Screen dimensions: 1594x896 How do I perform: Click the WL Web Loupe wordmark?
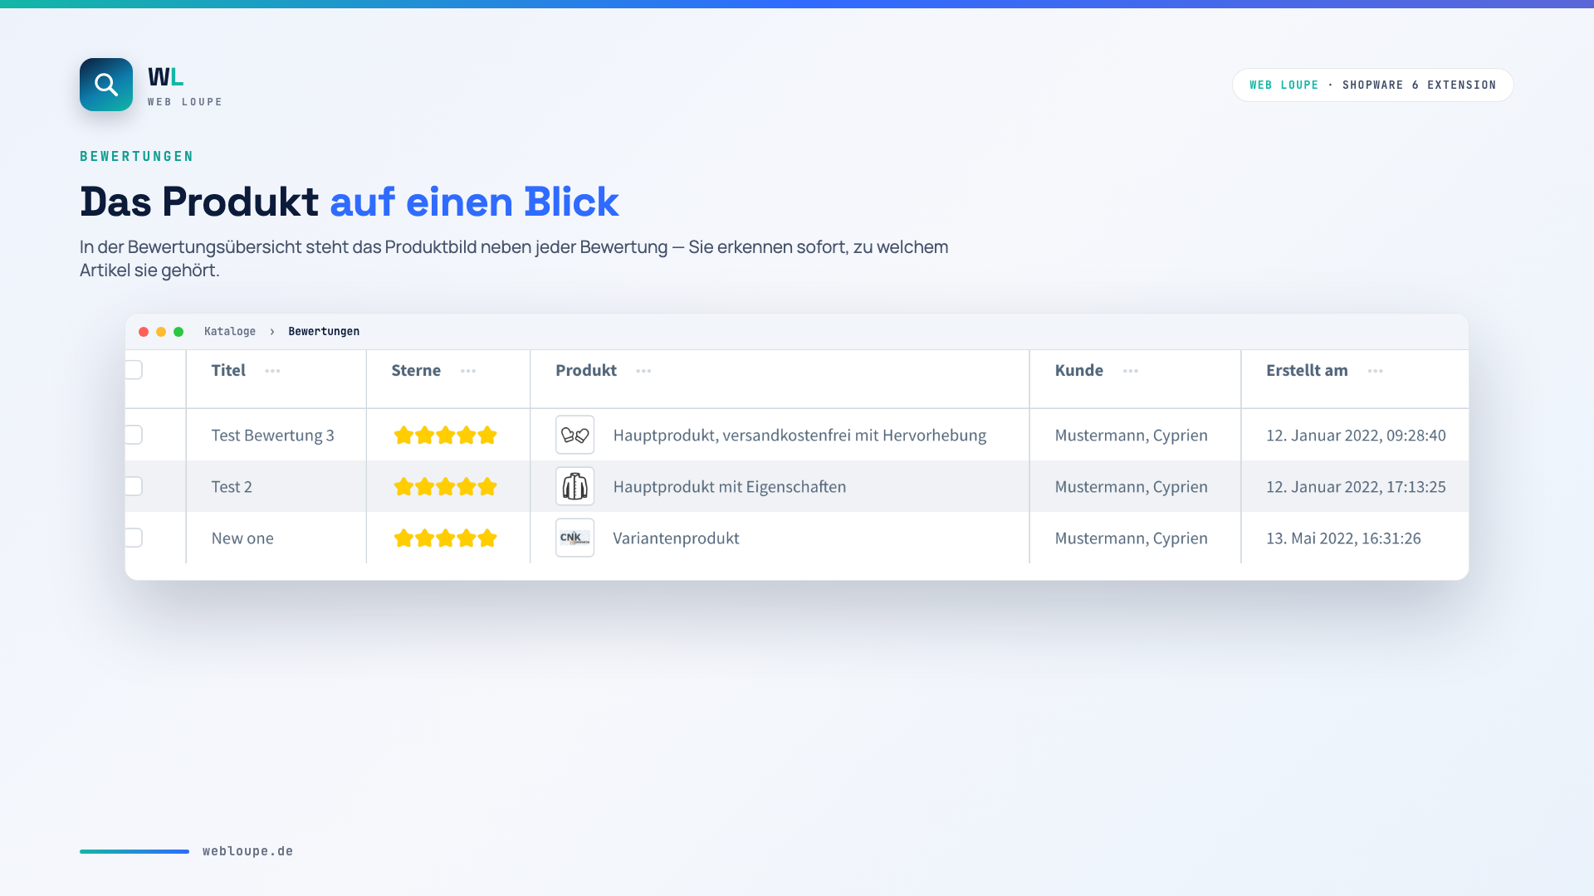185,86
